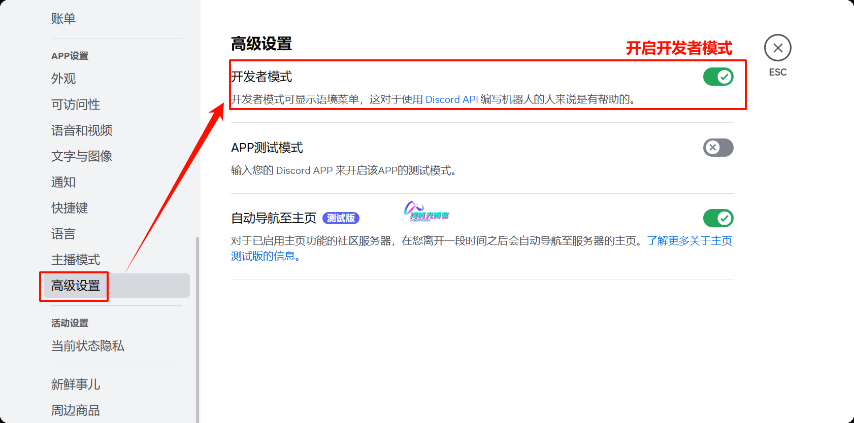Disable the 开发者模式 toggle
Viewport: 854px width, 423px height.
pos(718,77)
